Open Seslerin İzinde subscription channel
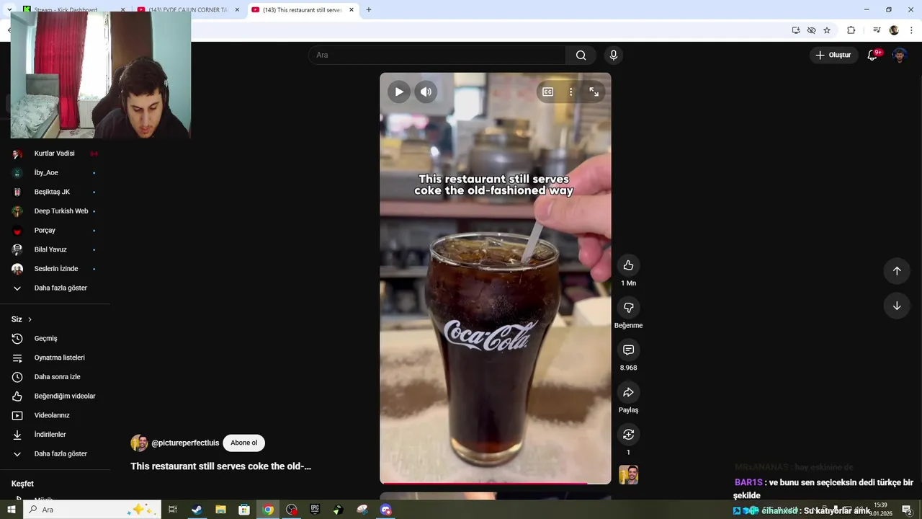 pos(55,269)
